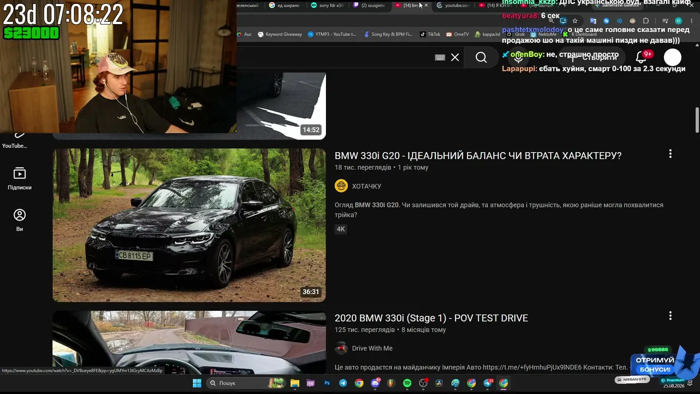Open the TikTok bookmark
This screenshot has width=700, height=394.
(x=430, y=34)
